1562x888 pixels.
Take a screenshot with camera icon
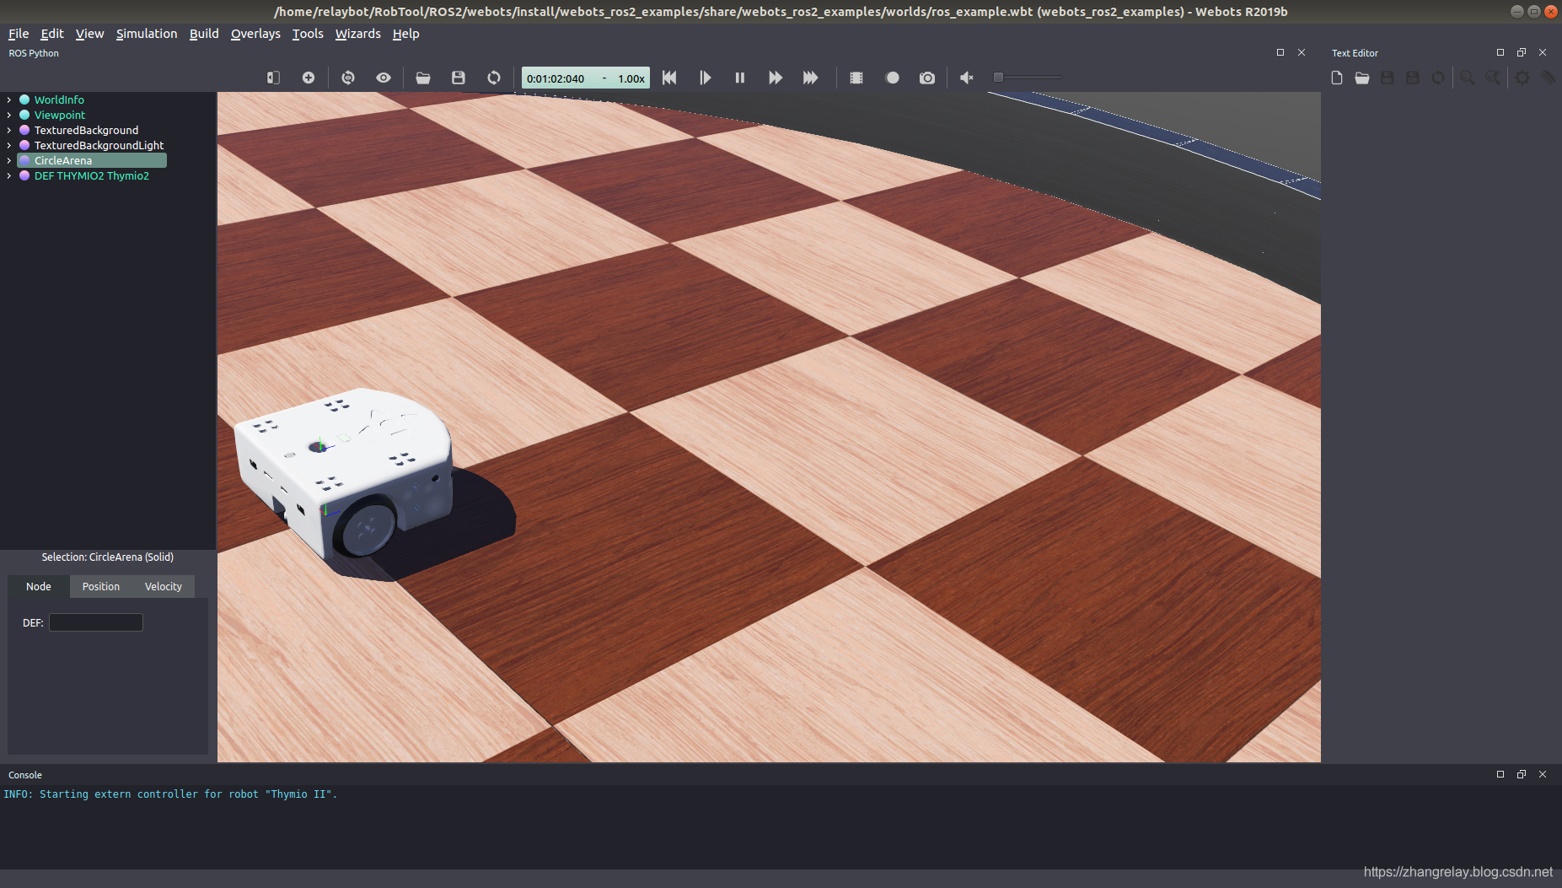coord(927,78)
